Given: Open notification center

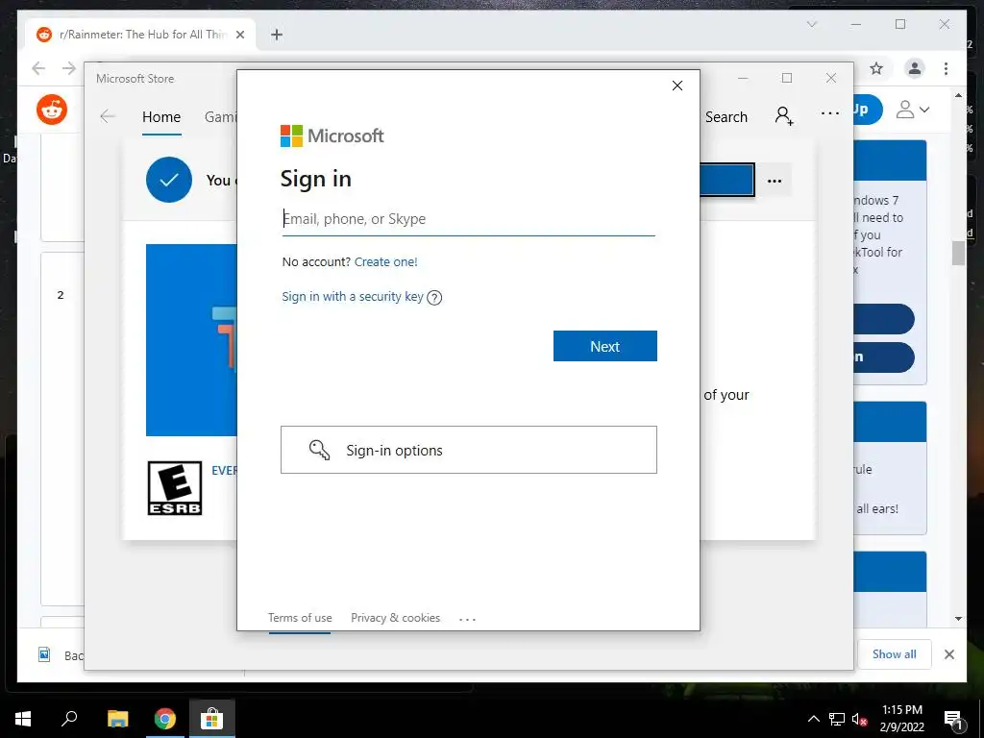Looking at the screenshot, I should point(952,719).
